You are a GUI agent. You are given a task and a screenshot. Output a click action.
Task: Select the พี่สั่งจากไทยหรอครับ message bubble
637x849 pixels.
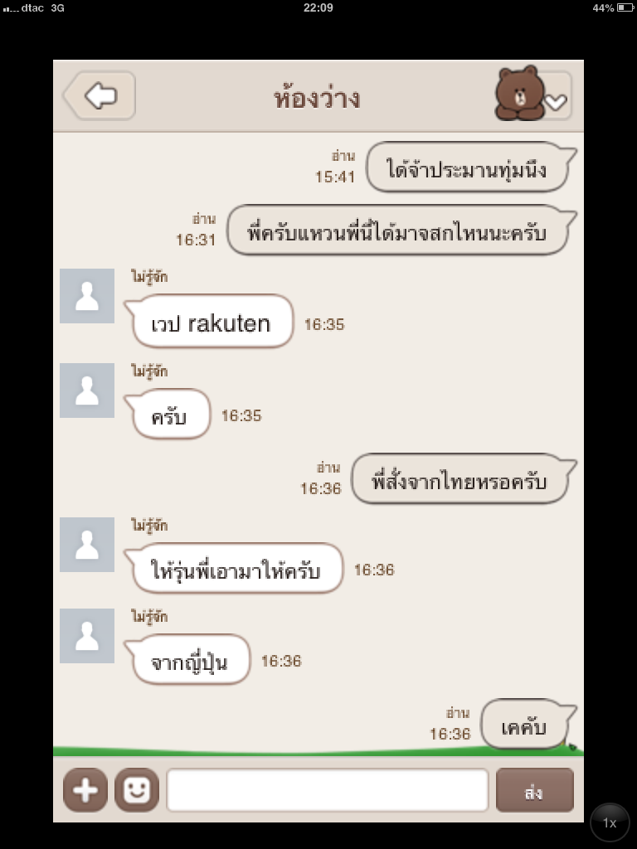[464, 478]
